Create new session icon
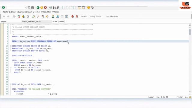This screenshot has width=192, height=108. click(x=79, y=7)
